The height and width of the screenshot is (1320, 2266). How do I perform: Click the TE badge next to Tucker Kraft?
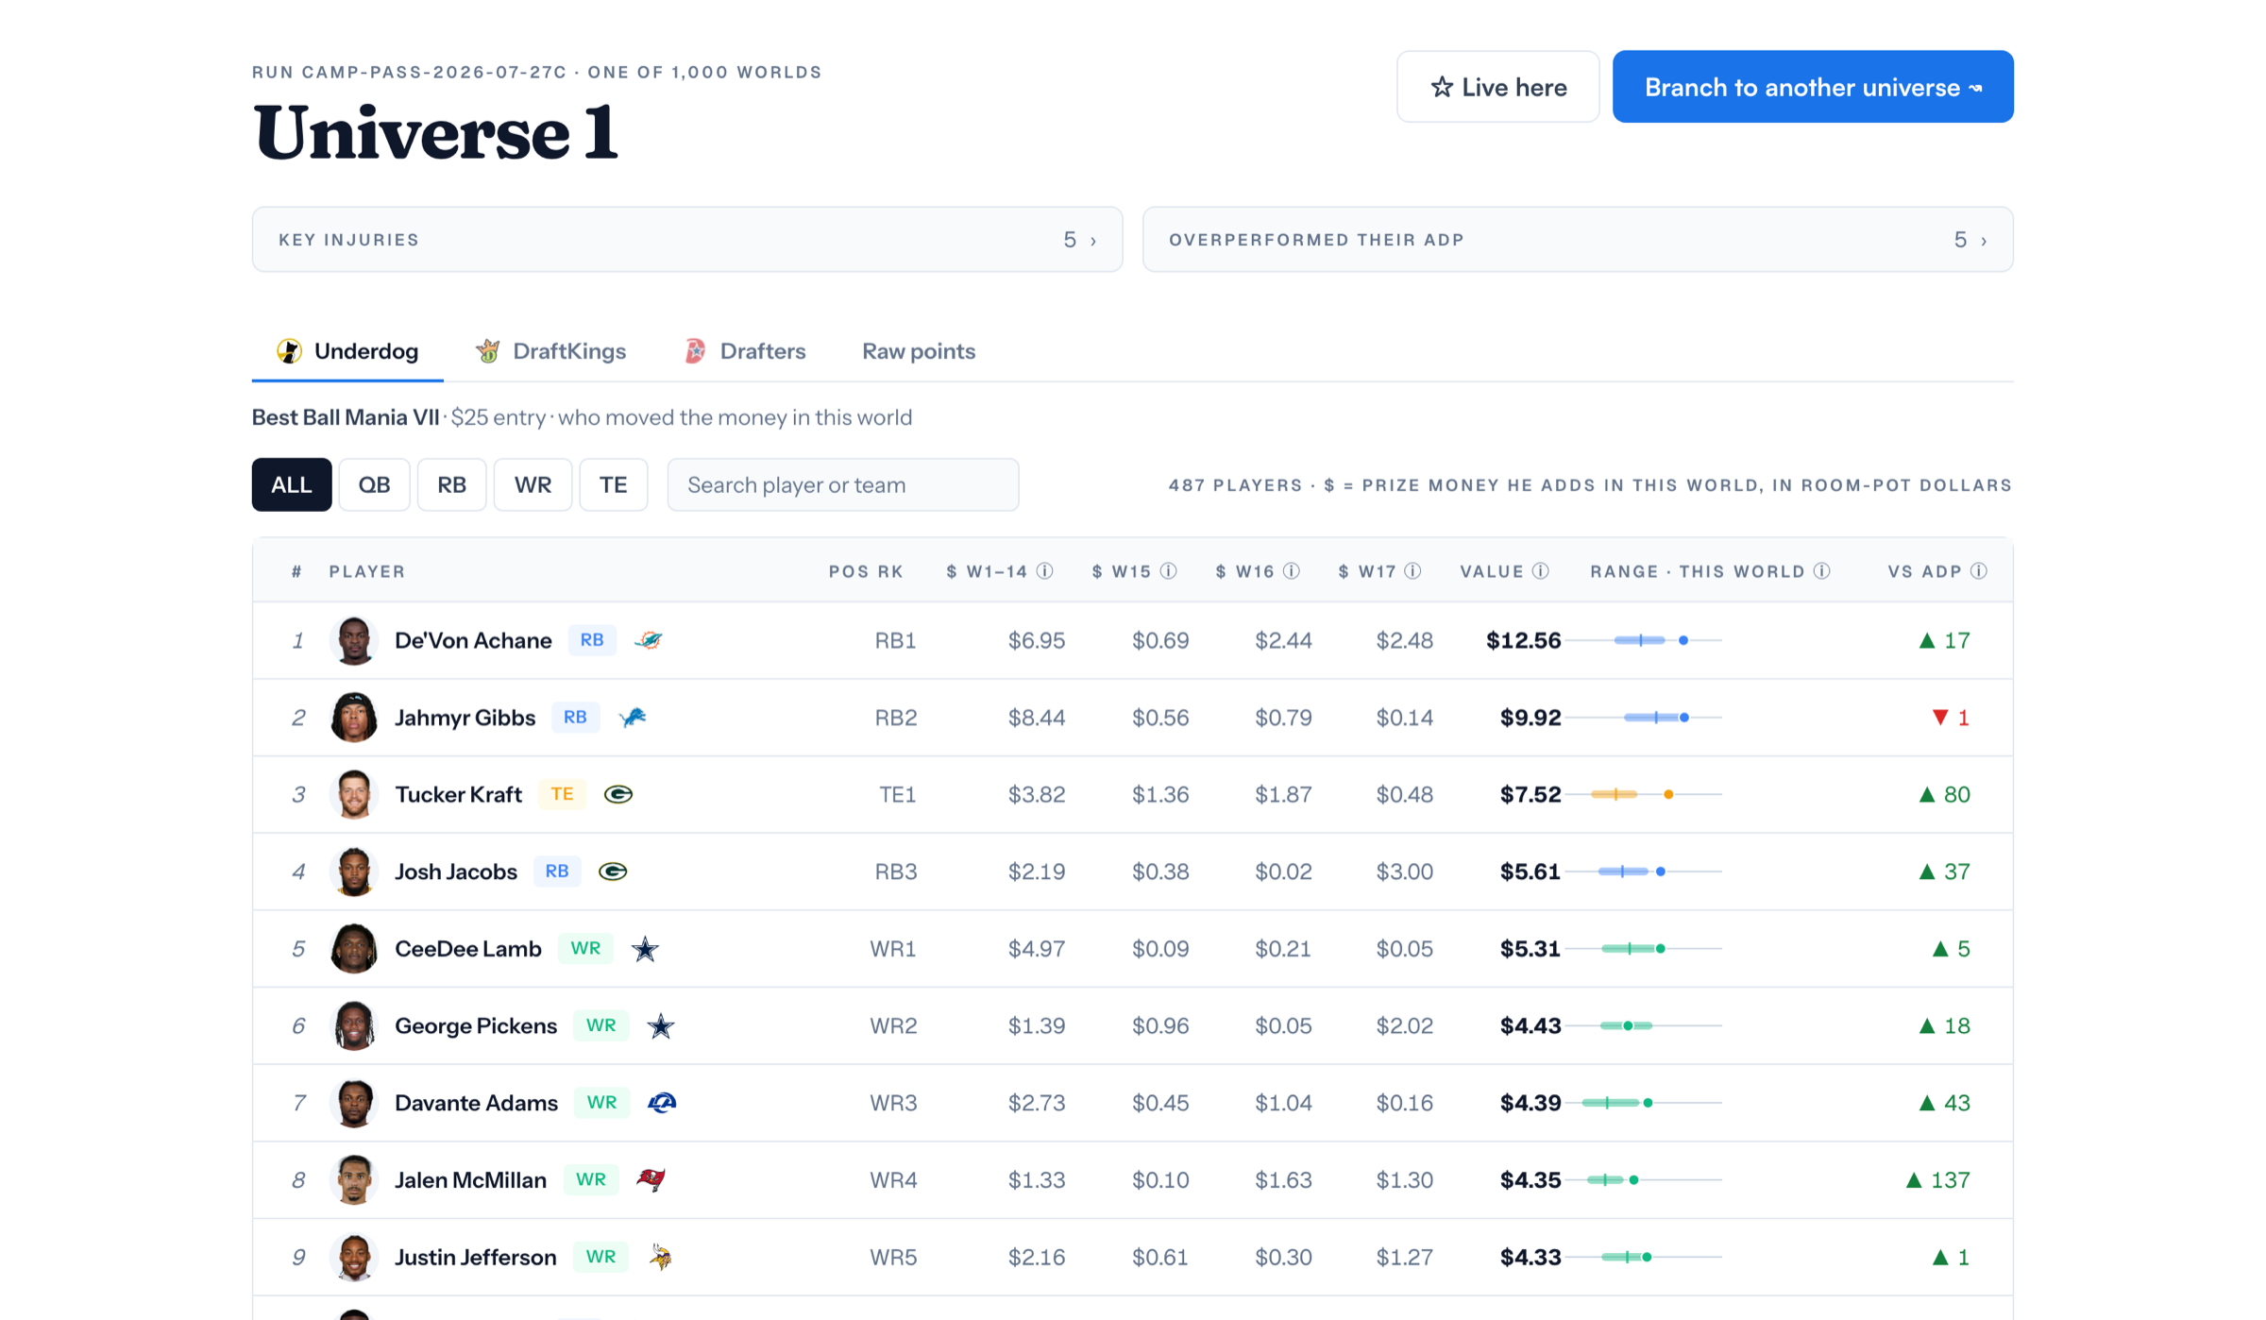tap(562, 795)
